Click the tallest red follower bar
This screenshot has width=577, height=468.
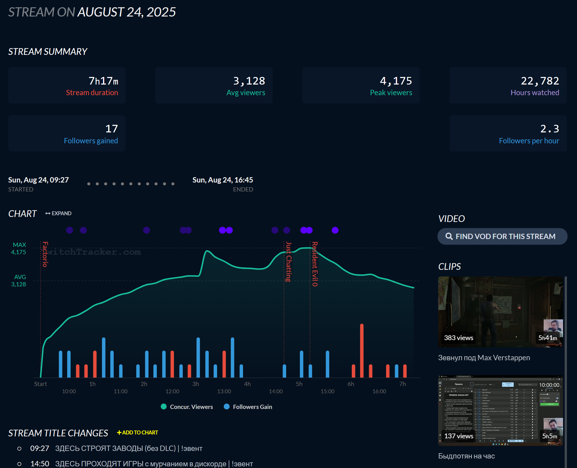pos(362,350)
